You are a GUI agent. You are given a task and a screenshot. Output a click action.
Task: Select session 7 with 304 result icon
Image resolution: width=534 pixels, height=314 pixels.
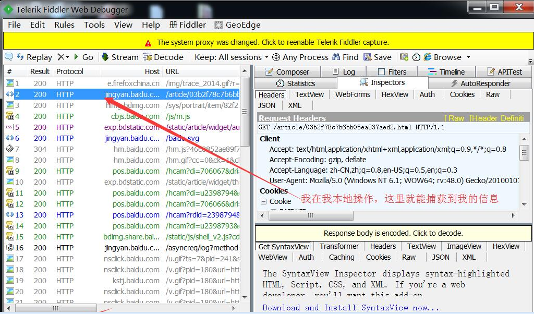(9, 149)
